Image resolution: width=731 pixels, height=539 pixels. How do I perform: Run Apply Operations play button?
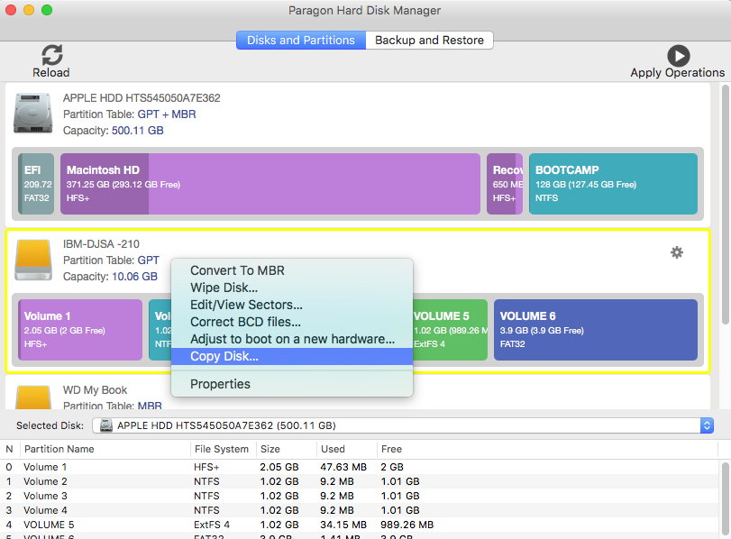tap(679, 56)
